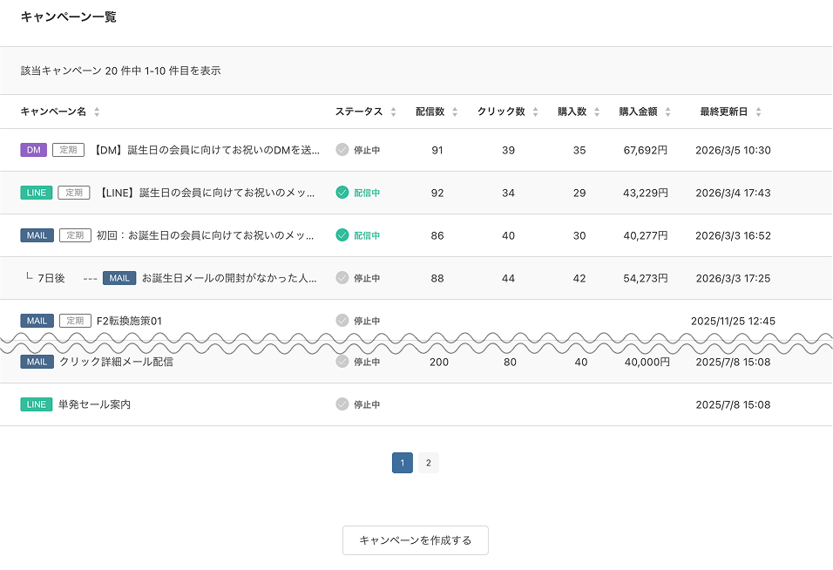Click the MAIL badge on F2転換施策01
Image resolution: width=833 pixels, height=570 pixels.
click(x=37, y=321)
